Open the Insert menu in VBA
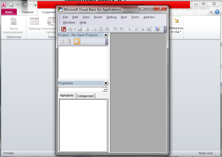Screen dimensions: 222x157 (x=98, y=17)
